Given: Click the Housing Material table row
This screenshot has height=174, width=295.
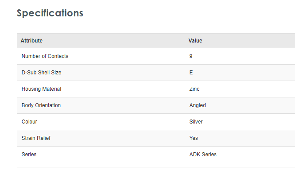Looking at the screenshot, I should coord(156,89).
